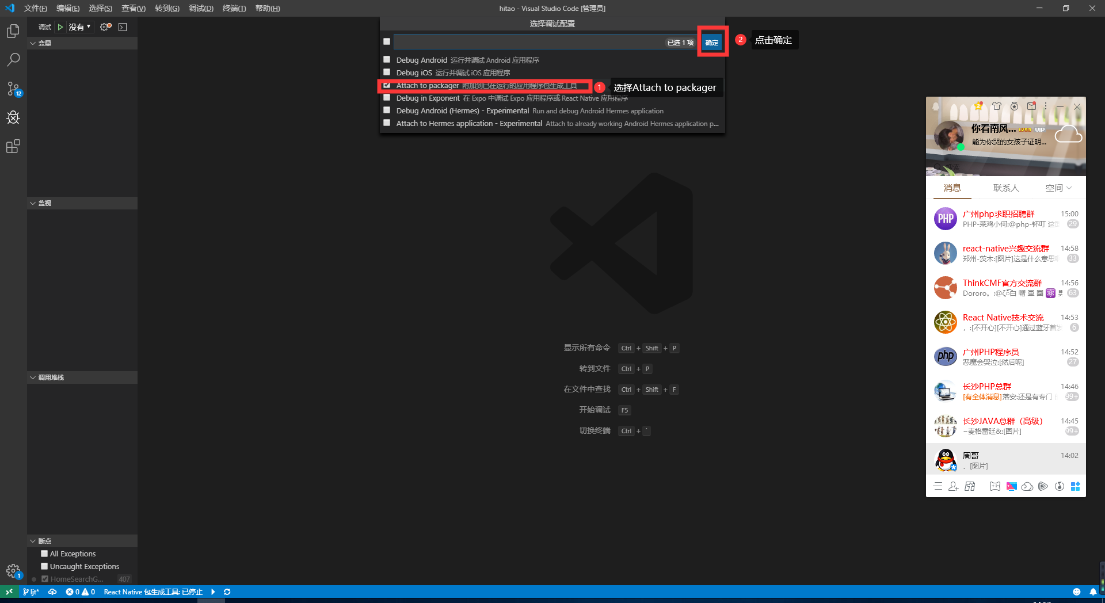Click the 确定 button to confirm
Viewport: 1105px width, 603px height.
pos(712,41)
